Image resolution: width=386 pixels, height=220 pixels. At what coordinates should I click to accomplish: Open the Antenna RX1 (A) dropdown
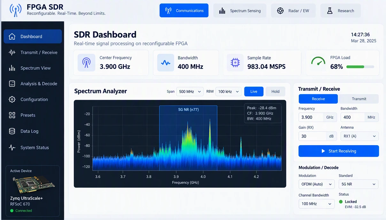coord(359,136)
